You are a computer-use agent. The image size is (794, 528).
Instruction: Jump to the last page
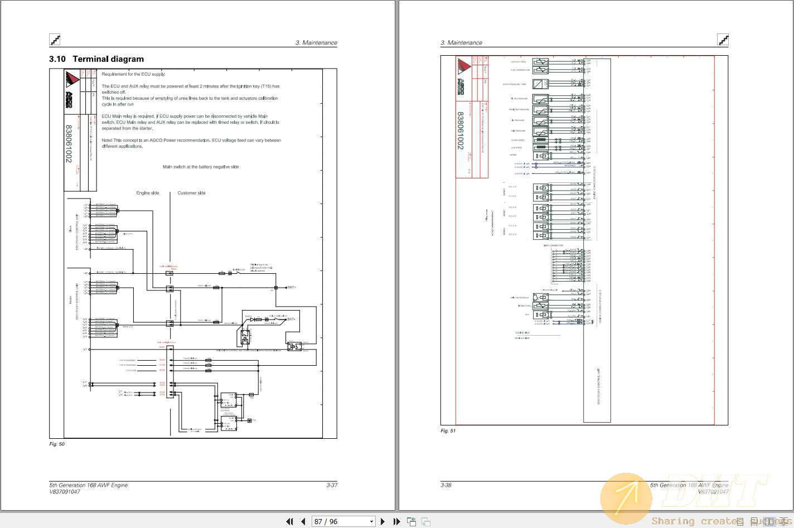(x=396, y=522)
